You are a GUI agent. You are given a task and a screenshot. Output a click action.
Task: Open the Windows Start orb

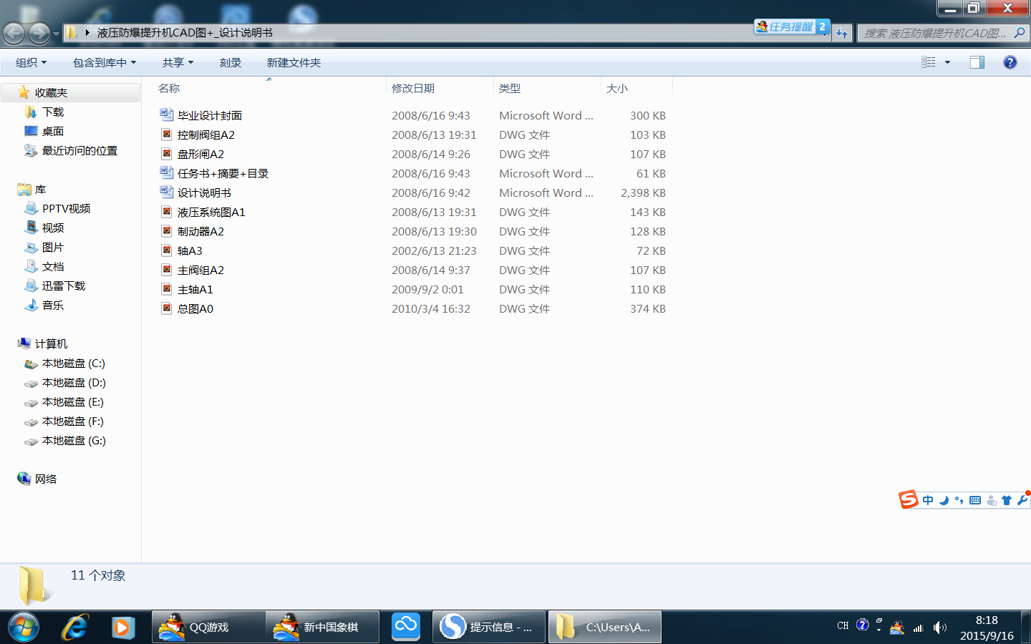pyautogui.click(x=23, y=628)
